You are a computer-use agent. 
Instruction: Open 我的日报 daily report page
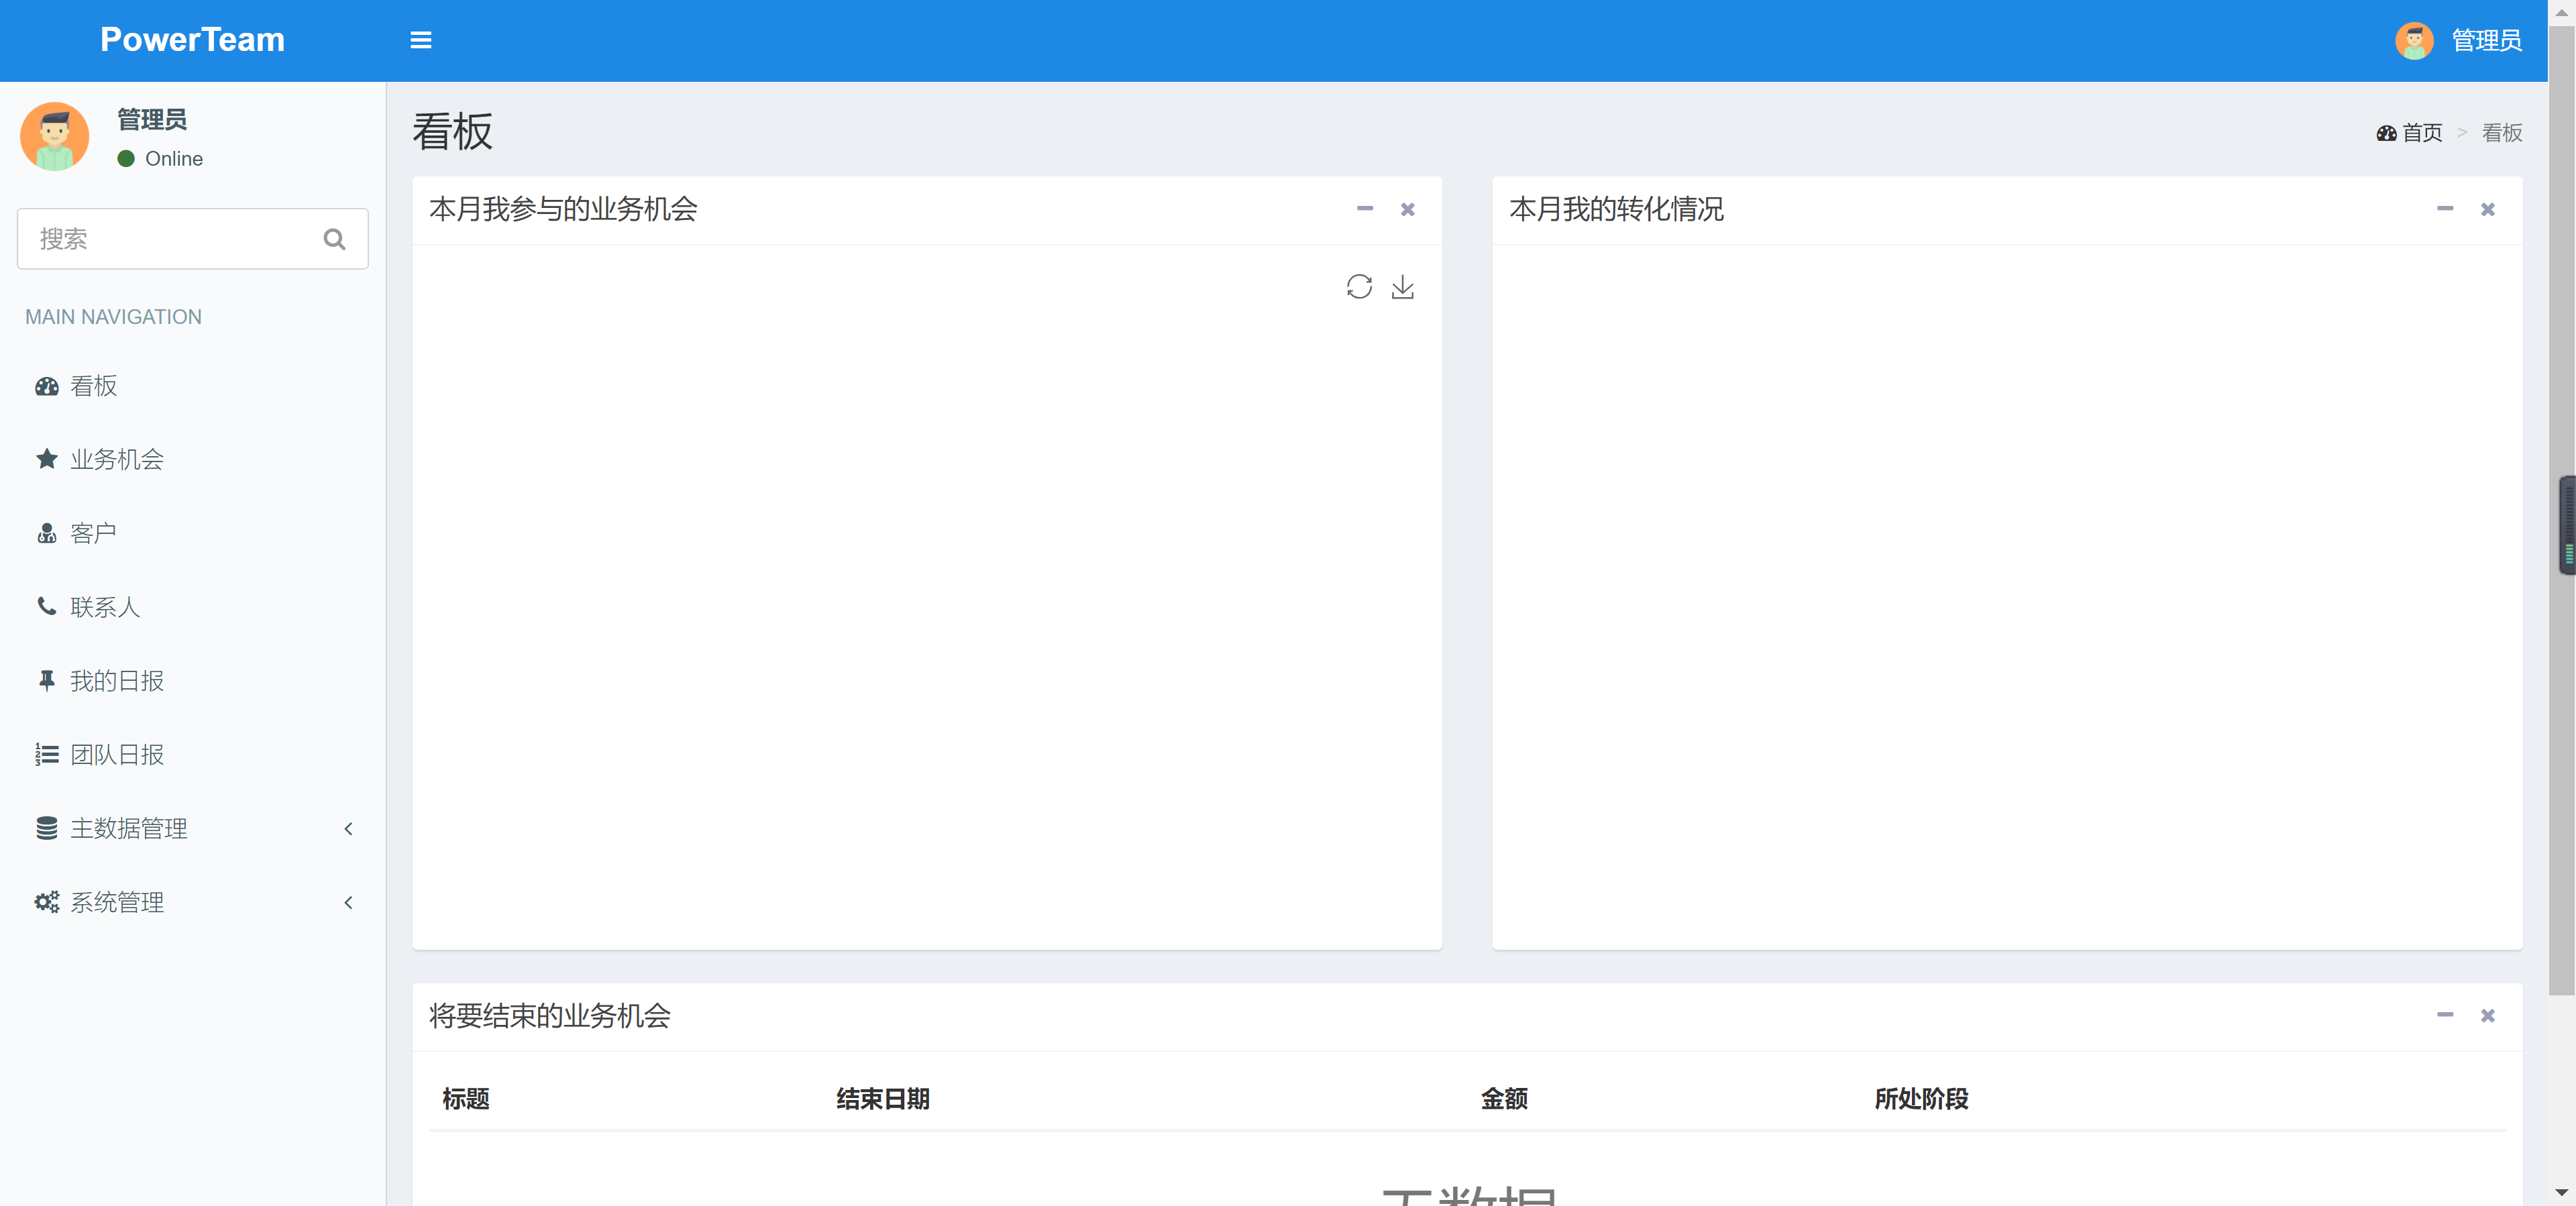(x=118, y=681)
